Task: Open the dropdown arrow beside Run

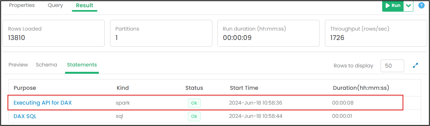Action: [408, 6]
